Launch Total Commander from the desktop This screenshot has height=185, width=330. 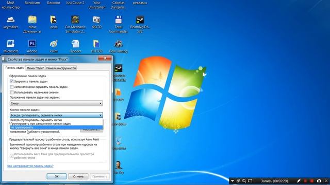[118, 20]
